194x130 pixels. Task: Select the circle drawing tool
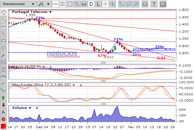[x=3, y=48]
